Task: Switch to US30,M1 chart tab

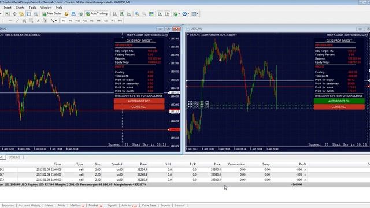Action: 14,157
